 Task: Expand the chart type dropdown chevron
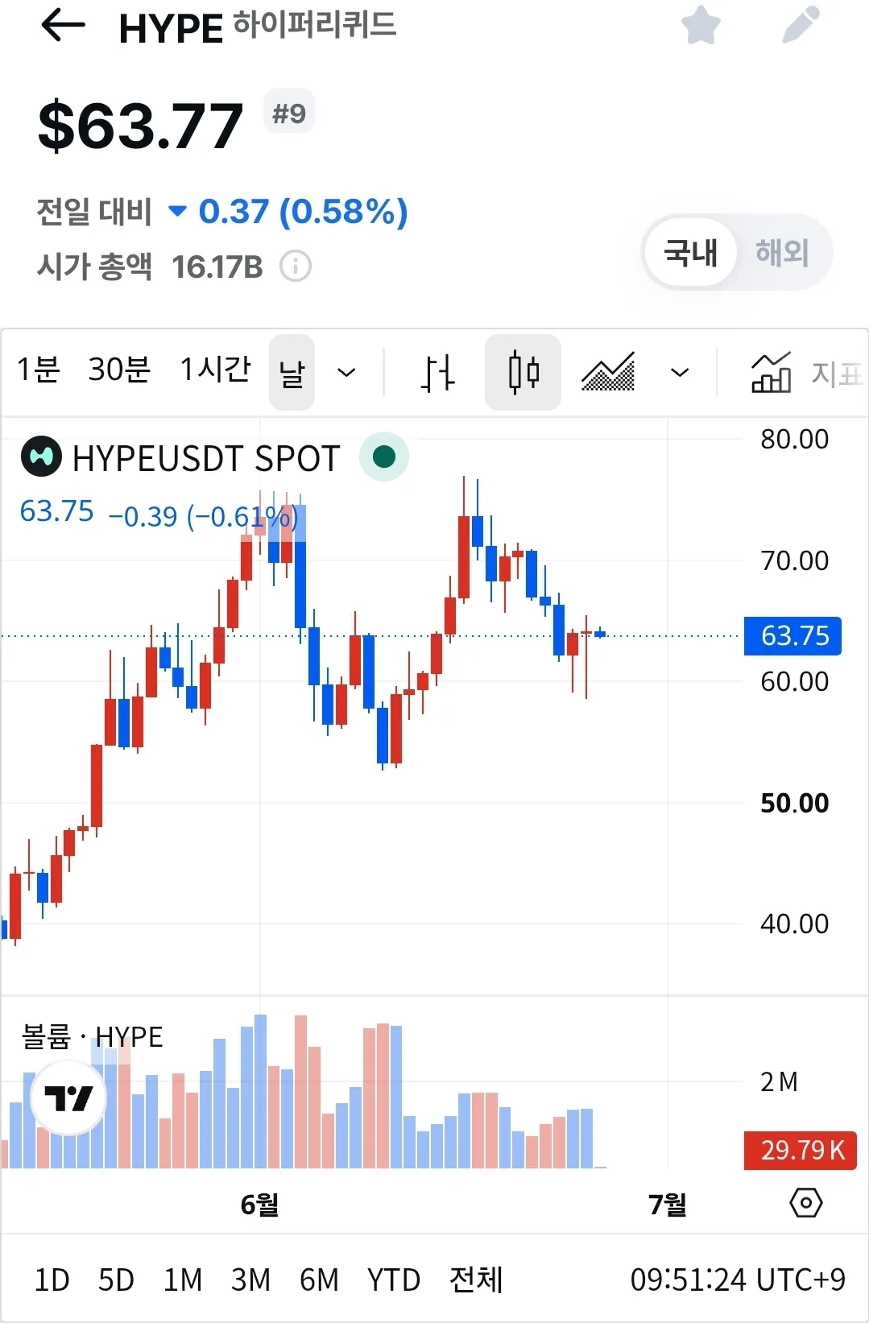pos(680,373)
